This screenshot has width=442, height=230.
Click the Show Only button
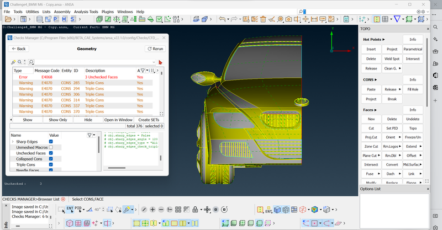(x=58, y=120)
